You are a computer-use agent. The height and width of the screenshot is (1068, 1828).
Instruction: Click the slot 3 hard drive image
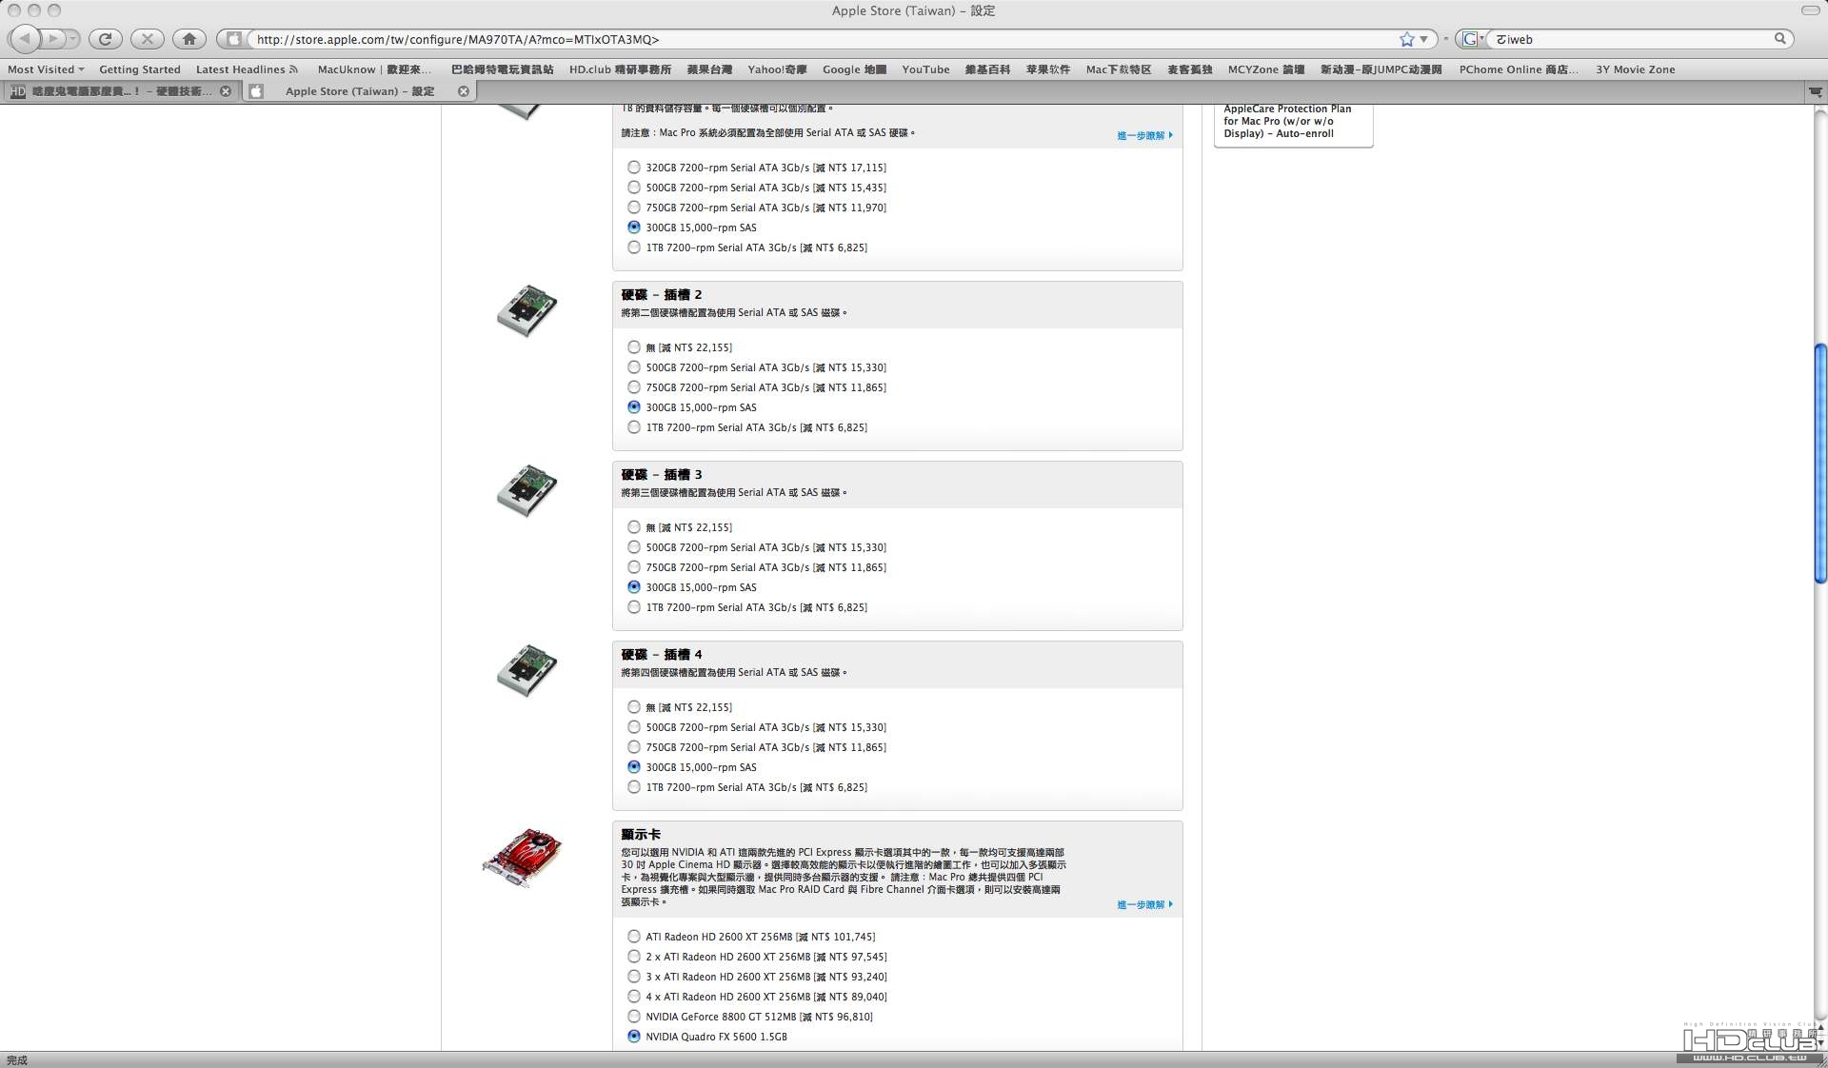click(527, 490)
